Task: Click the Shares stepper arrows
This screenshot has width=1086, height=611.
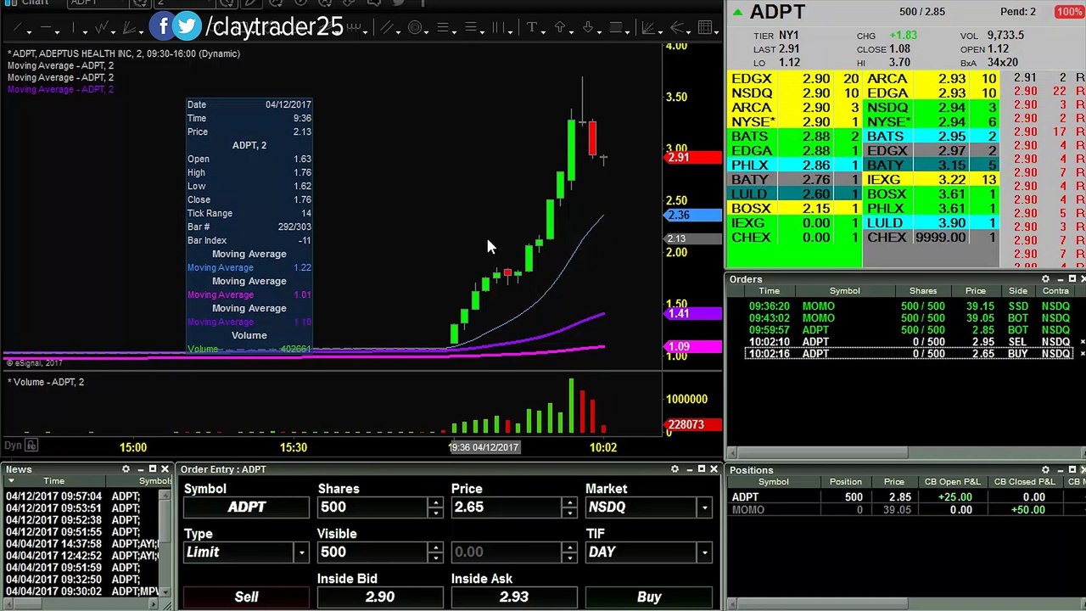Action: [x=435, y=507]
